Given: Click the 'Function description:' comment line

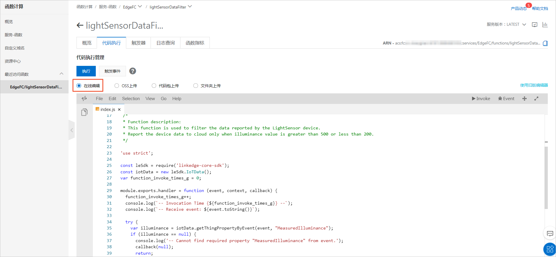Looking at the screenshot, I should [152, 122].
